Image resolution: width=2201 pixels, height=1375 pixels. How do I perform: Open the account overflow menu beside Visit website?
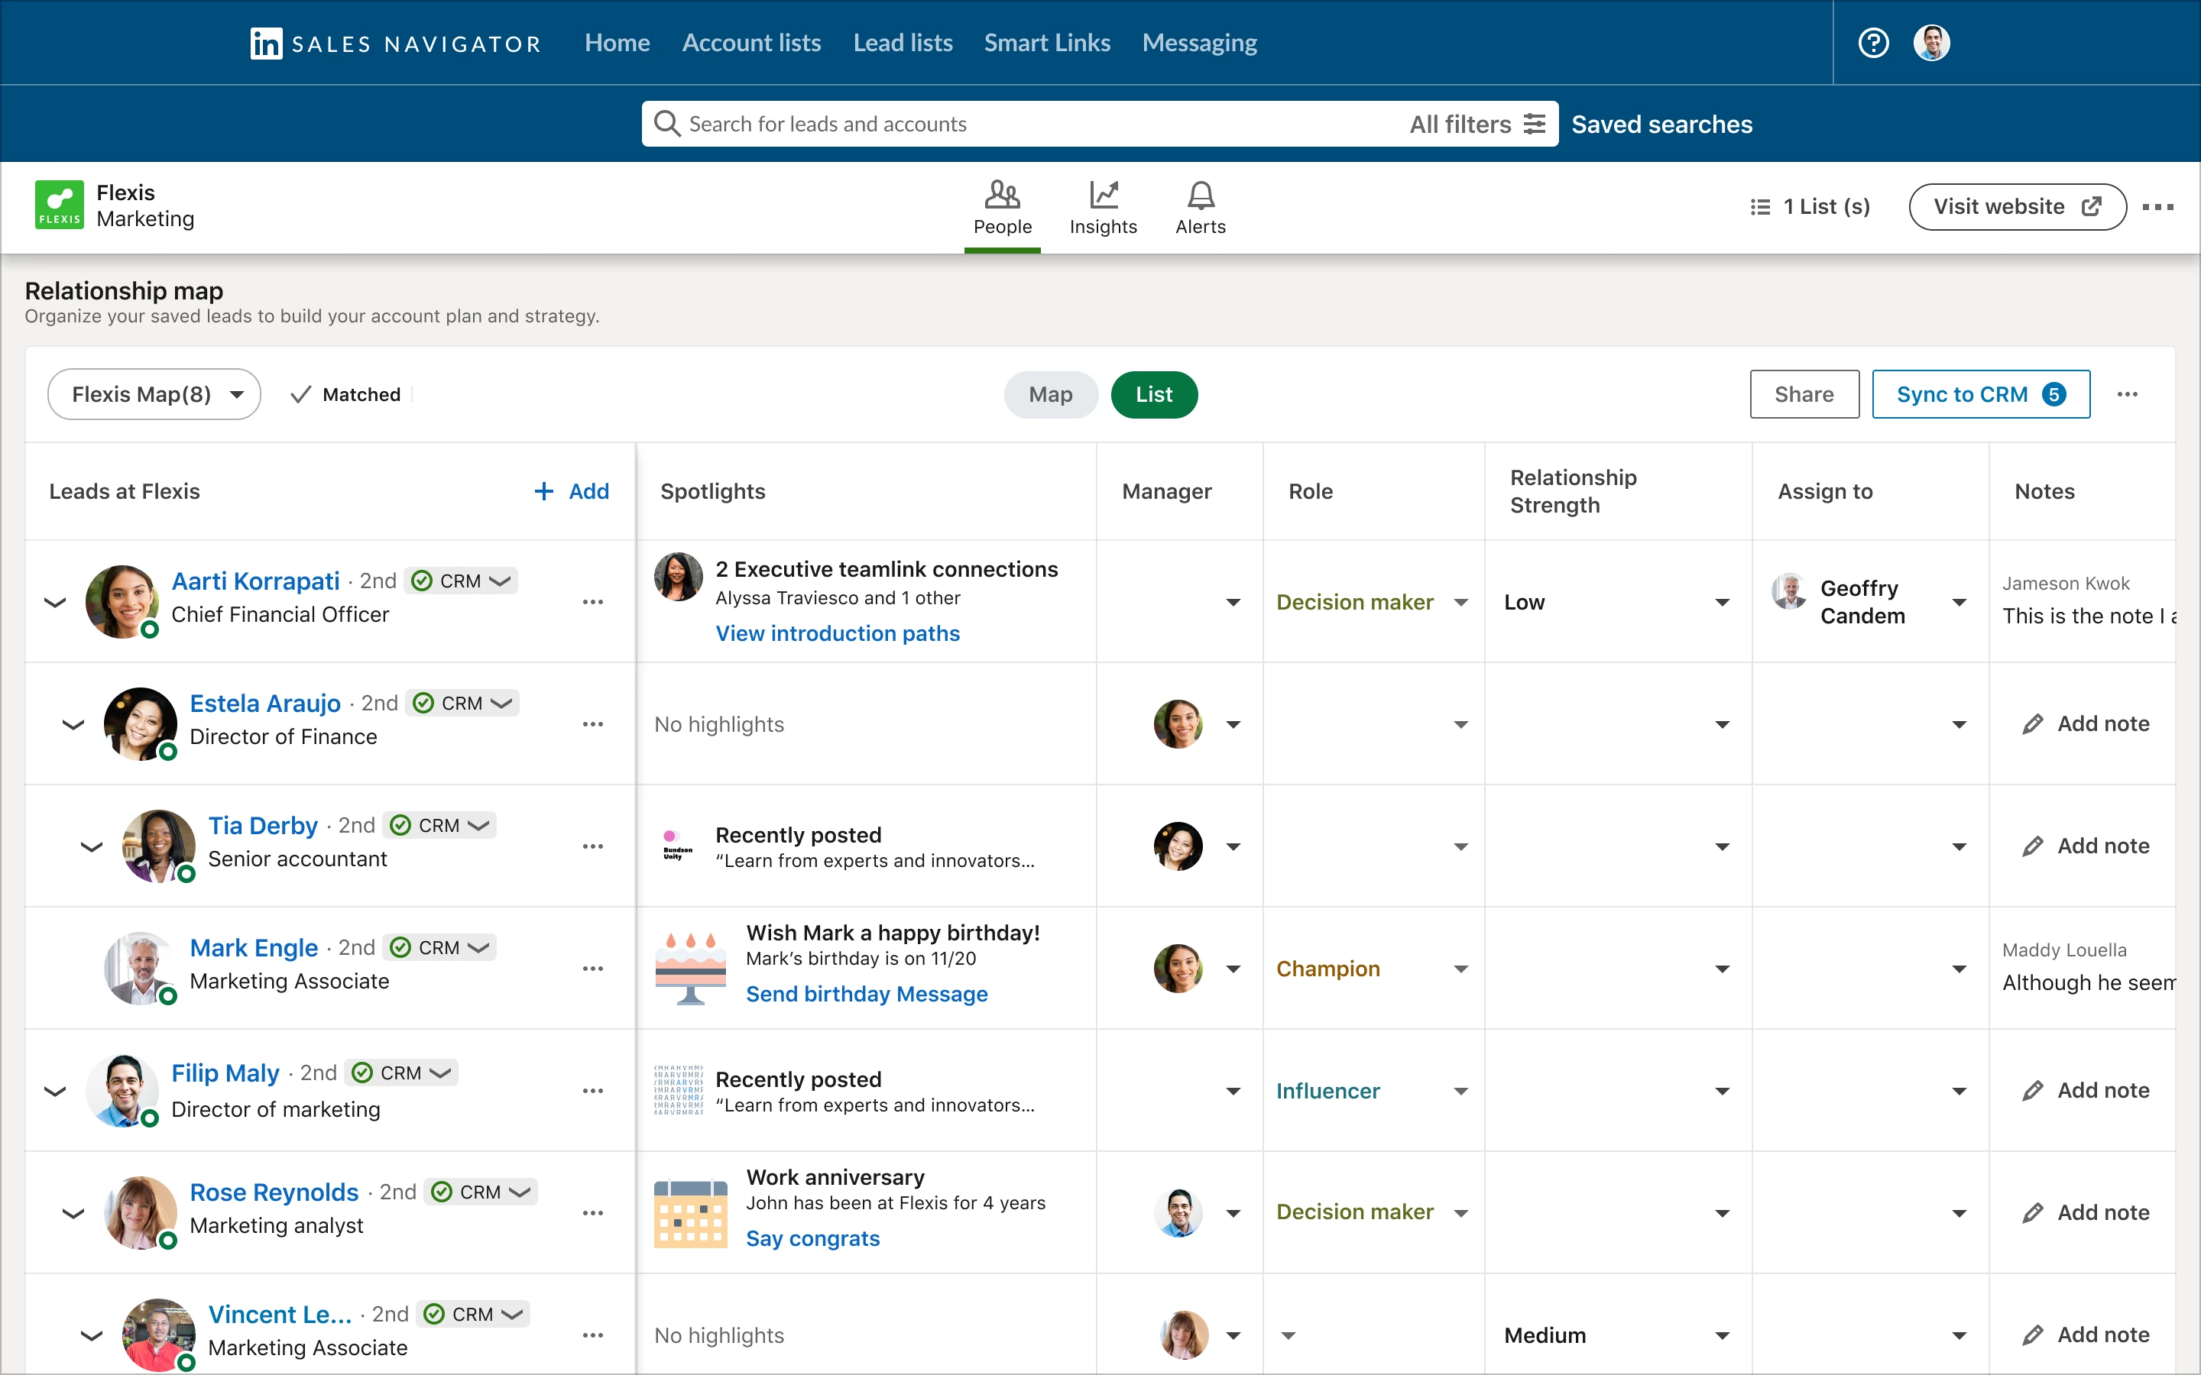tap(2157, 207)
